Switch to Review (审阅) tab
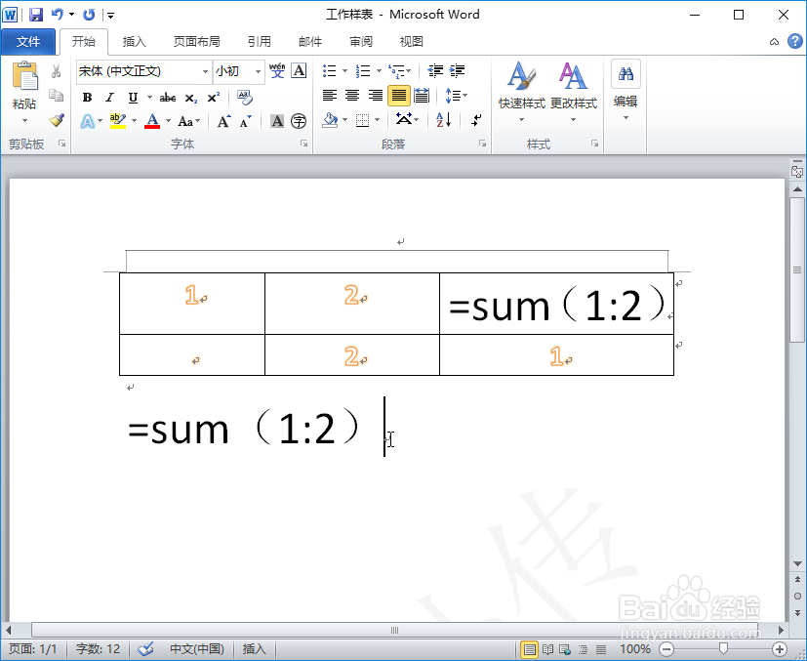 (361, 42)
